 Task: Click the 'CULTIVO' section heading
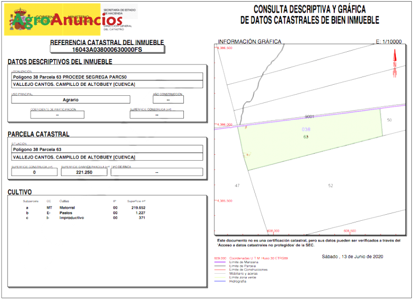click(x=20, y=192)
